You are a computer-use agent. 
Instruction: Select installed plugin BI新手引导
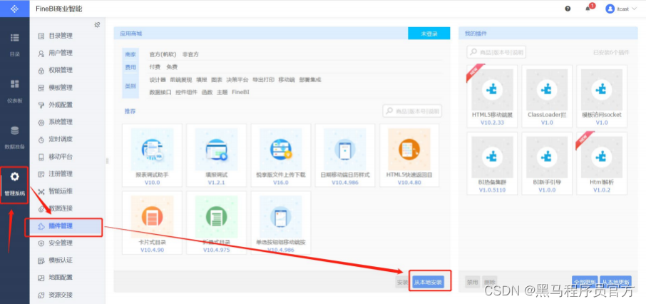[x=547, y=163]
